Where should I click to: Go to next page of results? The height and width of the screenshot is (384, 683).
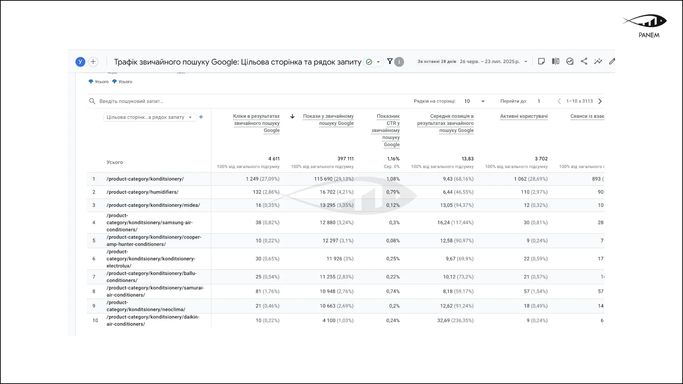600,101
